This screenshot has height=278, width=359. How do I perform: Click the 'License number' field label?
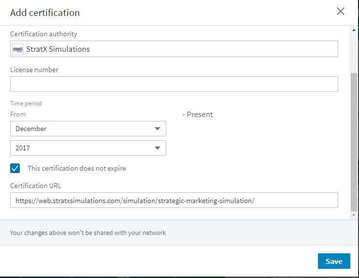(34, 70)
